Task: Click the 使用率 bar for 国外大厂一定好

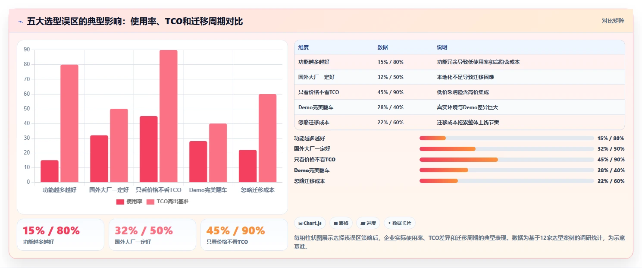Action: pyautogui.click(x=99, y=159)
